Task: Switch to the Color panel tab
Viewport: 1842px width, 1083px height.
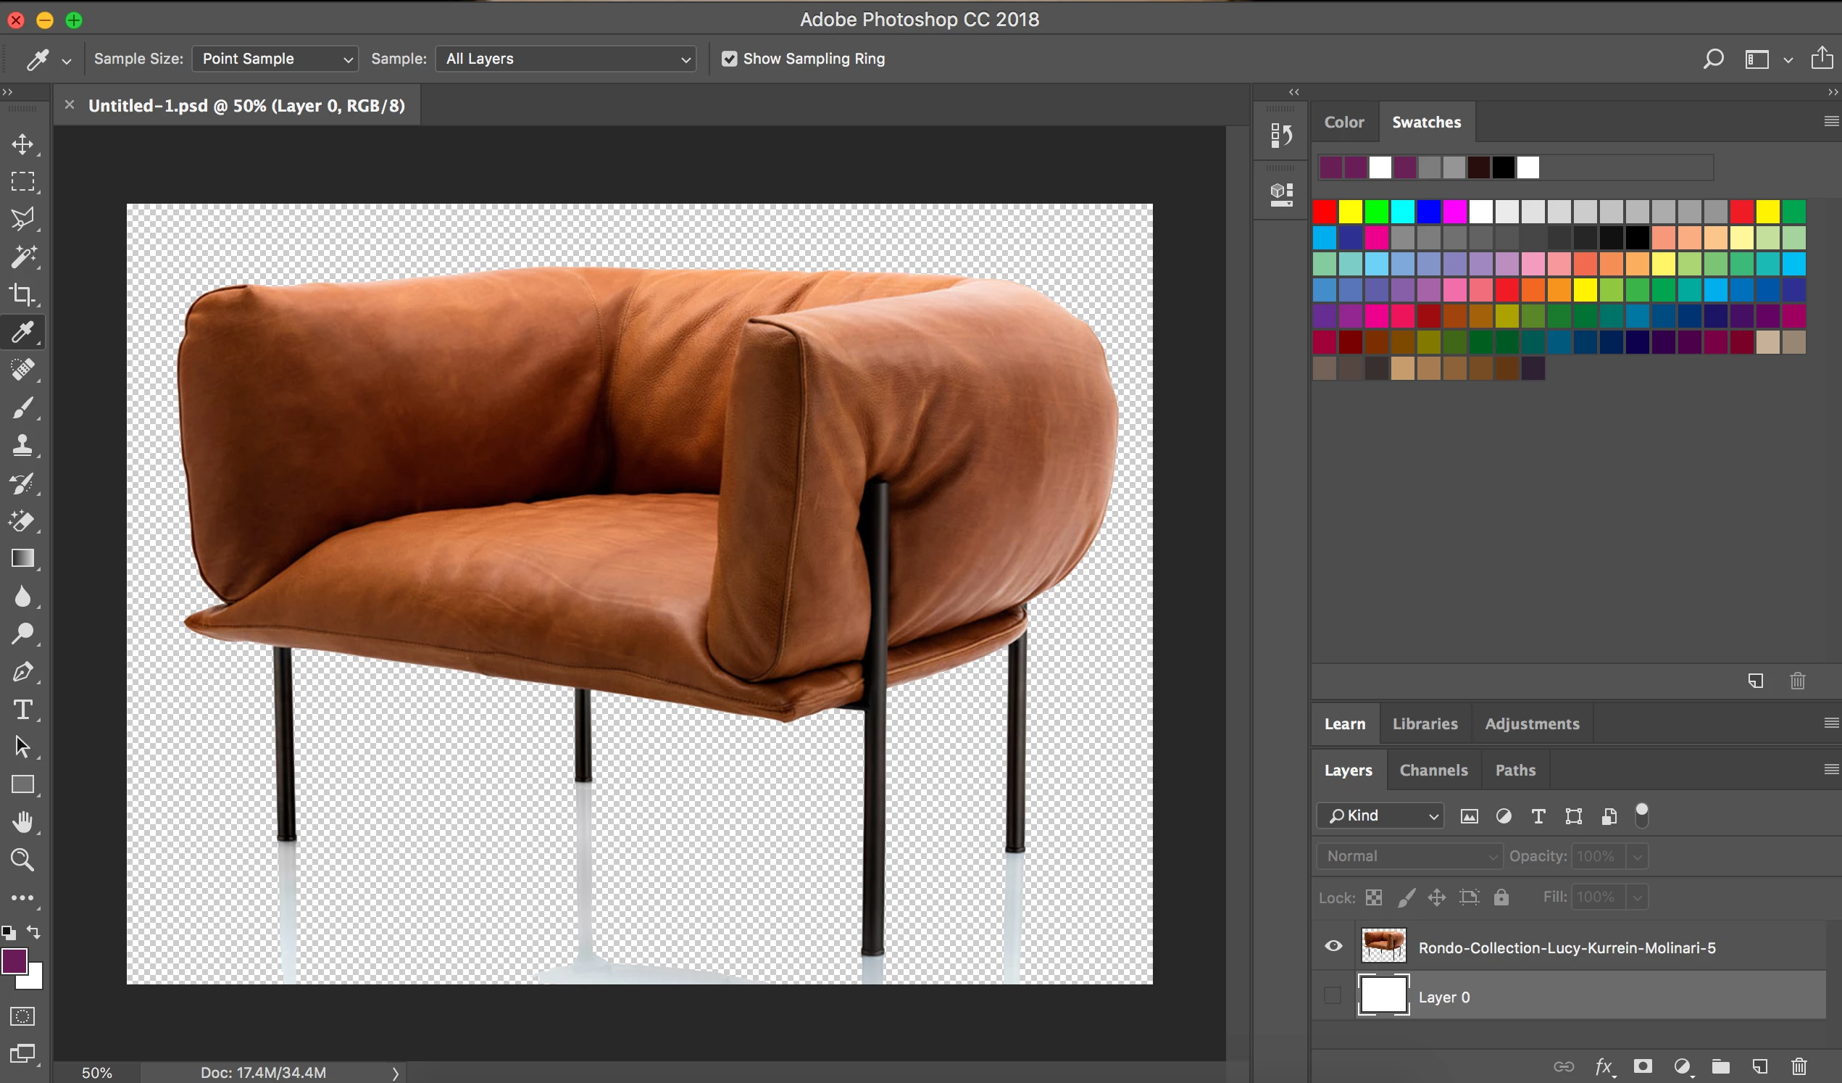Action: click(1343, 122)
